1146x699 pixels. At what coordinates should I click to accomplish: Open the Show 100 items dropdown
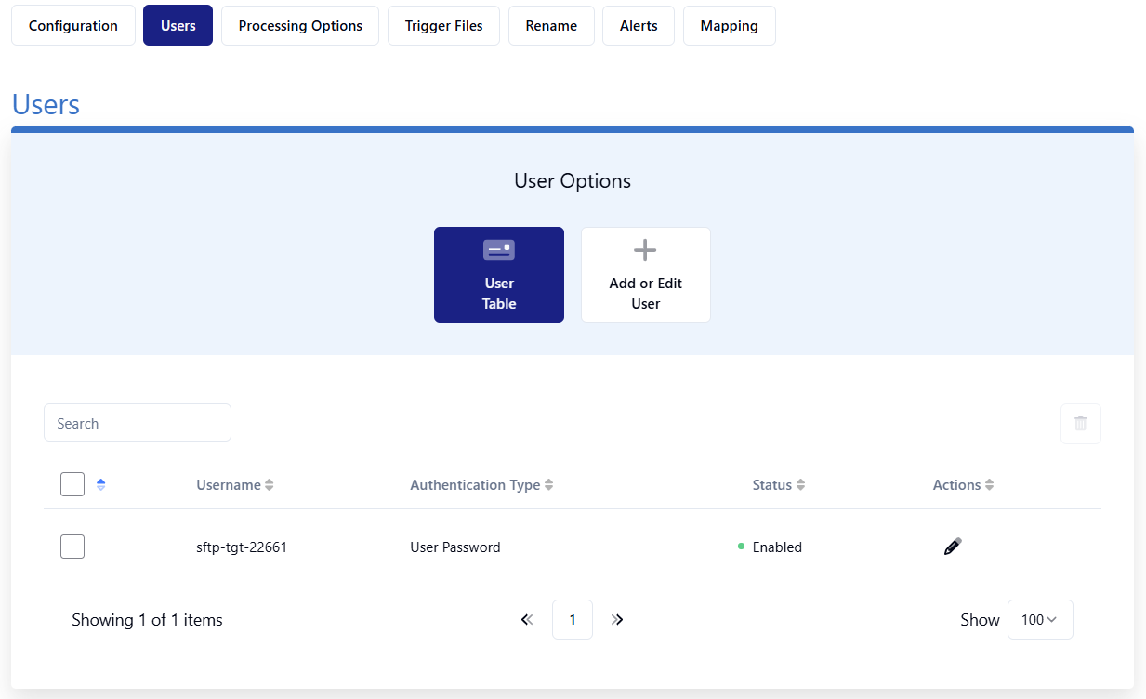tap(1039, 620)
